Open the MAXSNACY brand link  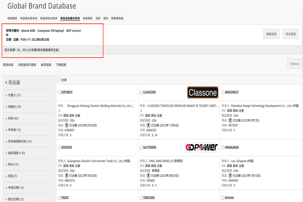[232, 92]
